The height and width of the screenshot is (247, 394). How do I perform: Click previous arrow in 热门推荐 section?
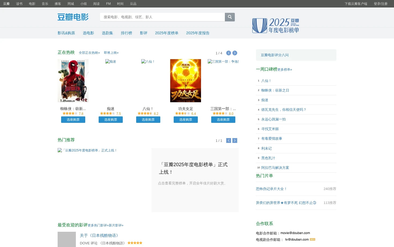click(x=229, y=140)
